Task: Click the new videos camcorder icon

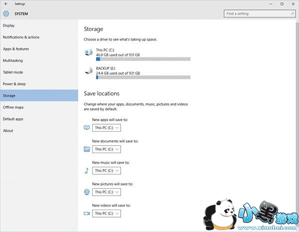Action: click(87, 213)
